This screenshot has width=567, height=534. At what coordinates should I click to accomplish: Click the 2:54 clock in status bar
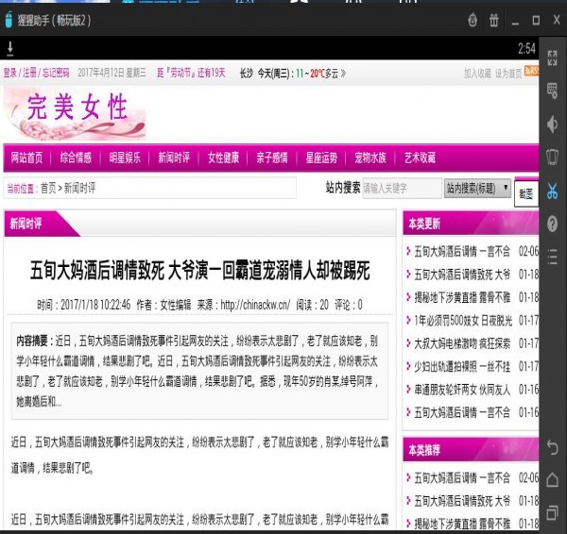click(x=526, y=48)
